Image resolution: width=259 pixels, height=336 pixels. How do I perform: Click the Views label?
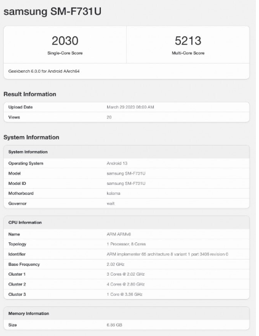[14, 117]
